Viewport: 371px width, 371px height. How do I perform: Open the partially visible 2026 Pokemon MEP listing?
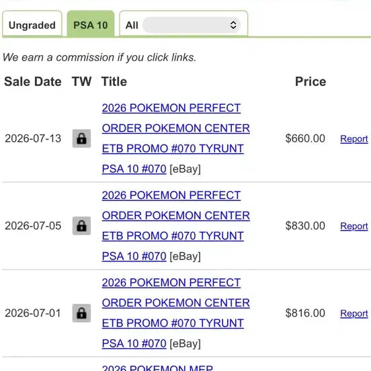pyautogui.click(x=157, y=368)
